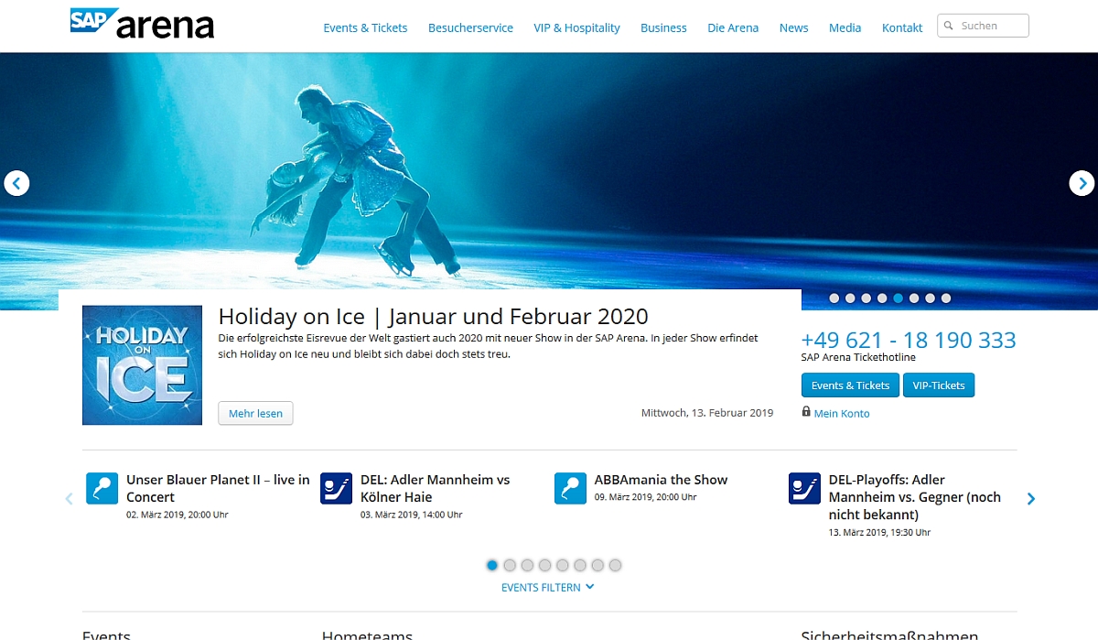Select third page dot of events carousel
This screenshot has height=640, width=1098.
point(527,565)
